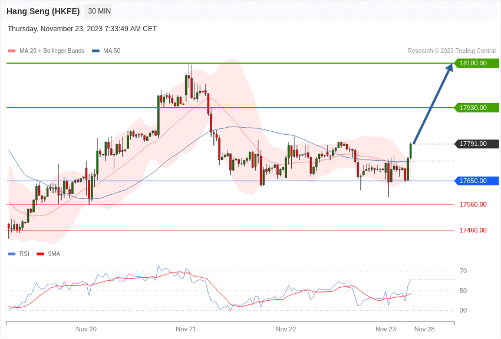501x339 pixels.
Task: Click the 18100.00 resistance price tag
Action: click(476, 63)
